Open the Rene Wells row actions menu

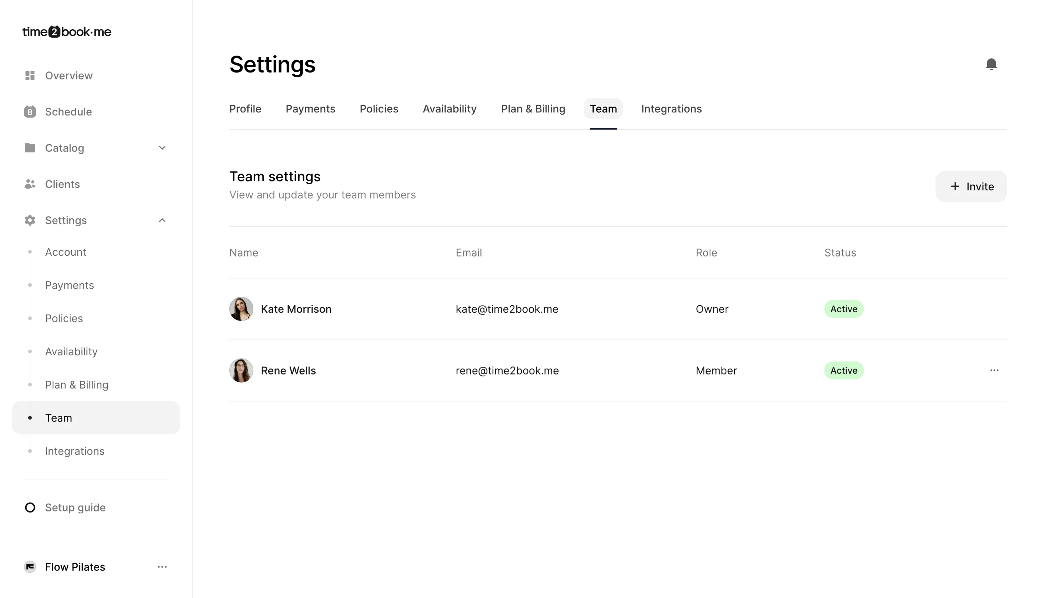click(994, 370)
